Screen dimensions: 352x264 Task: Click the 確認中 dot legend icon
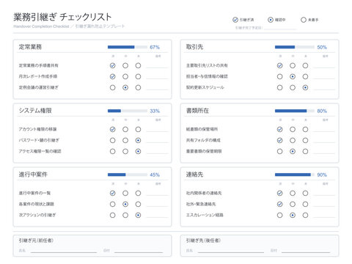coord(271,20)
